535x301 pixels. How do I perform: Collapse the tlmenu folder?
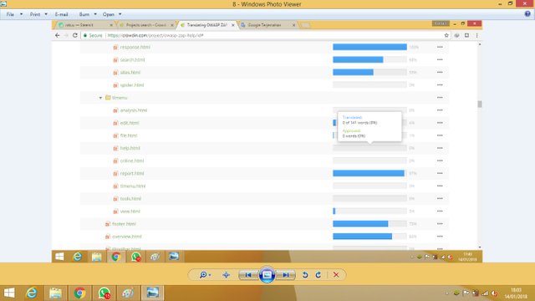pos(100,98)
